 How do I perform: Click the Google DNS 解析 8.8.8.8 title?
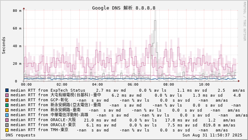124,8
